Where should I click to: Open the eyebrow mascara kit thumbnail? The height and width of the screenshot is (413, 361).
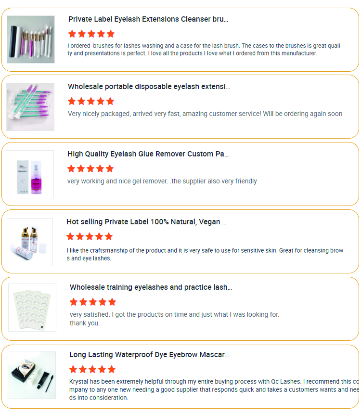click(32, 375)
